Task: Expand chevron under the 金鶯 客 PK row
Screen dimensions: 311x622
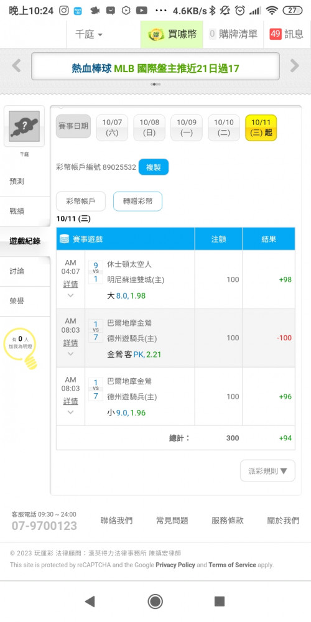Action: tap(71, 354)
